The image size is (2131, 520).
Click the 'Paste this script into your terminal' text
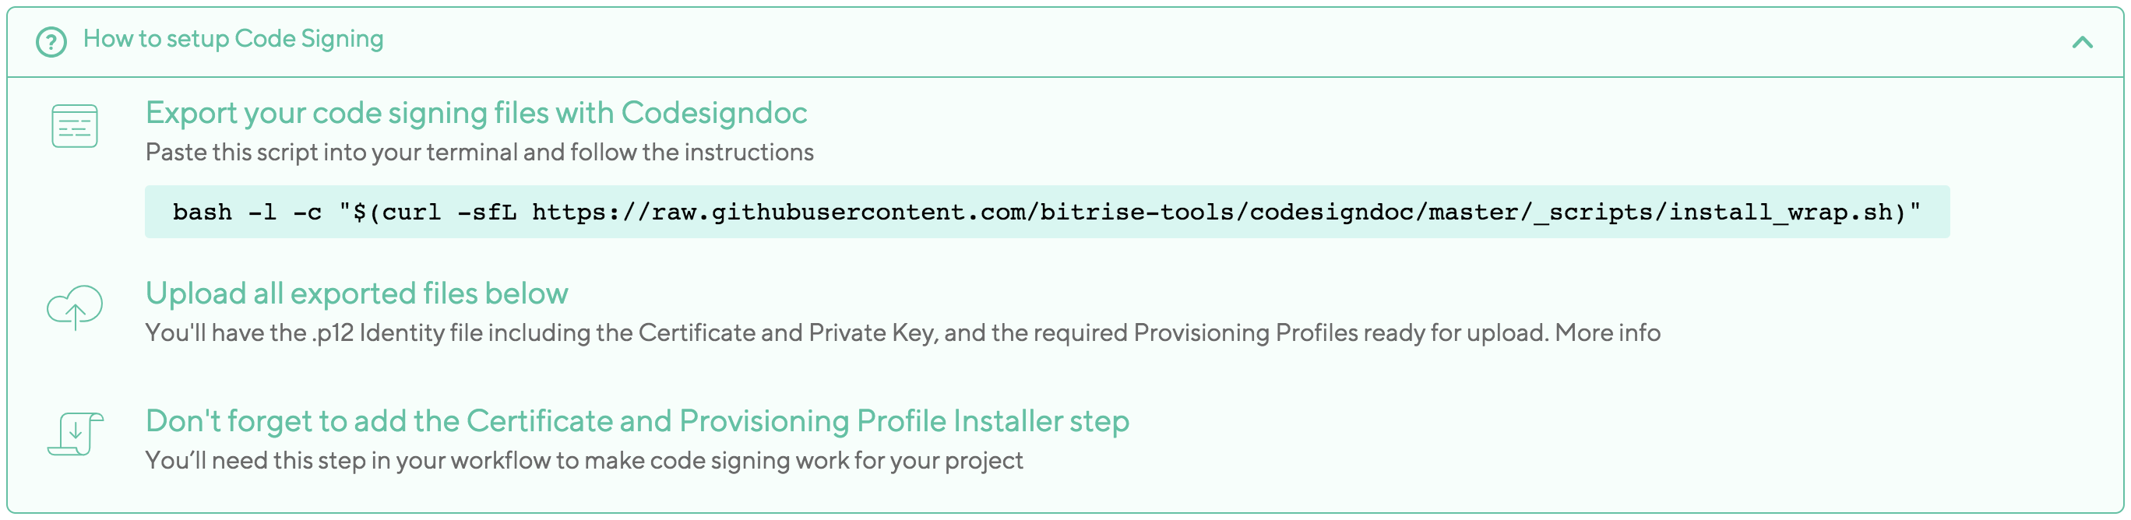pos(479,152)
